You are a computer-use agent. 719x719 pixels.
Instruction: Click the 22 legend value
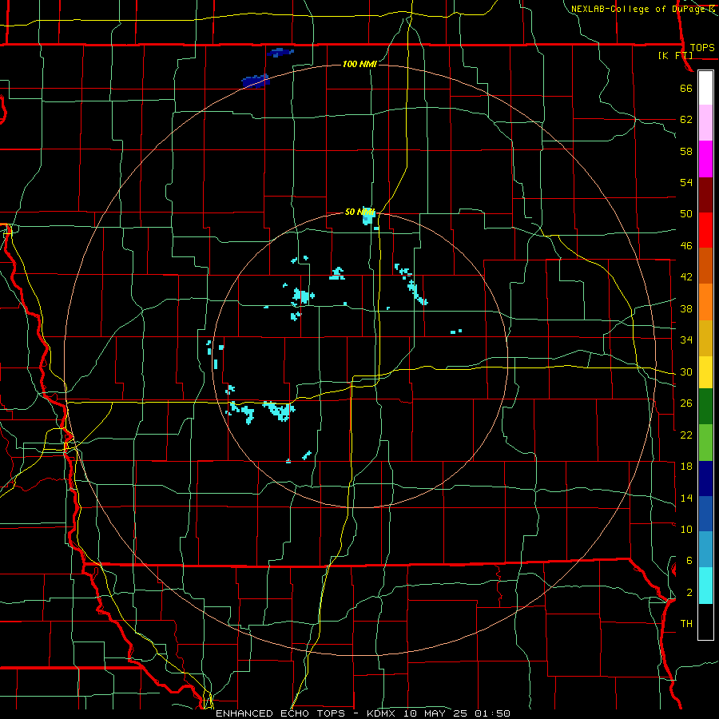686,435
